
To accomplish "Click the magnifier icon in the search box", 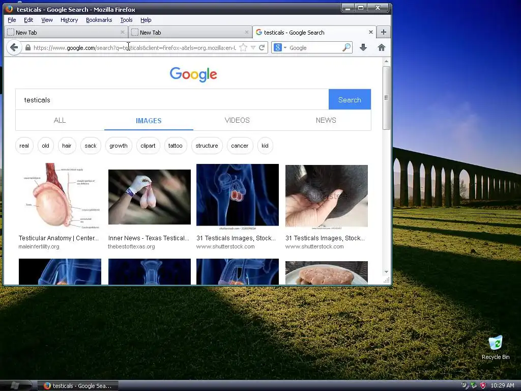I will click(346, 47).
